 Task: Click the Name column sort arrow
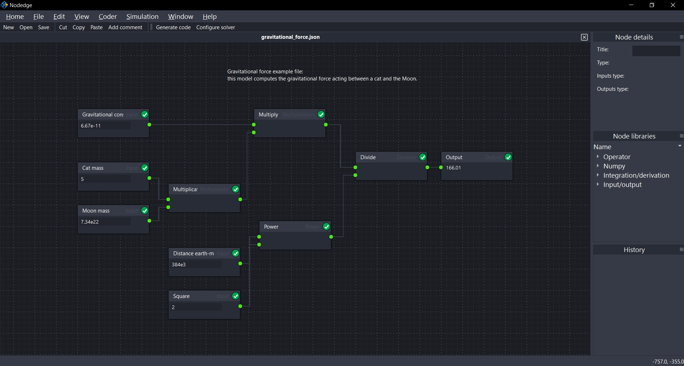(x=680, y=146)
